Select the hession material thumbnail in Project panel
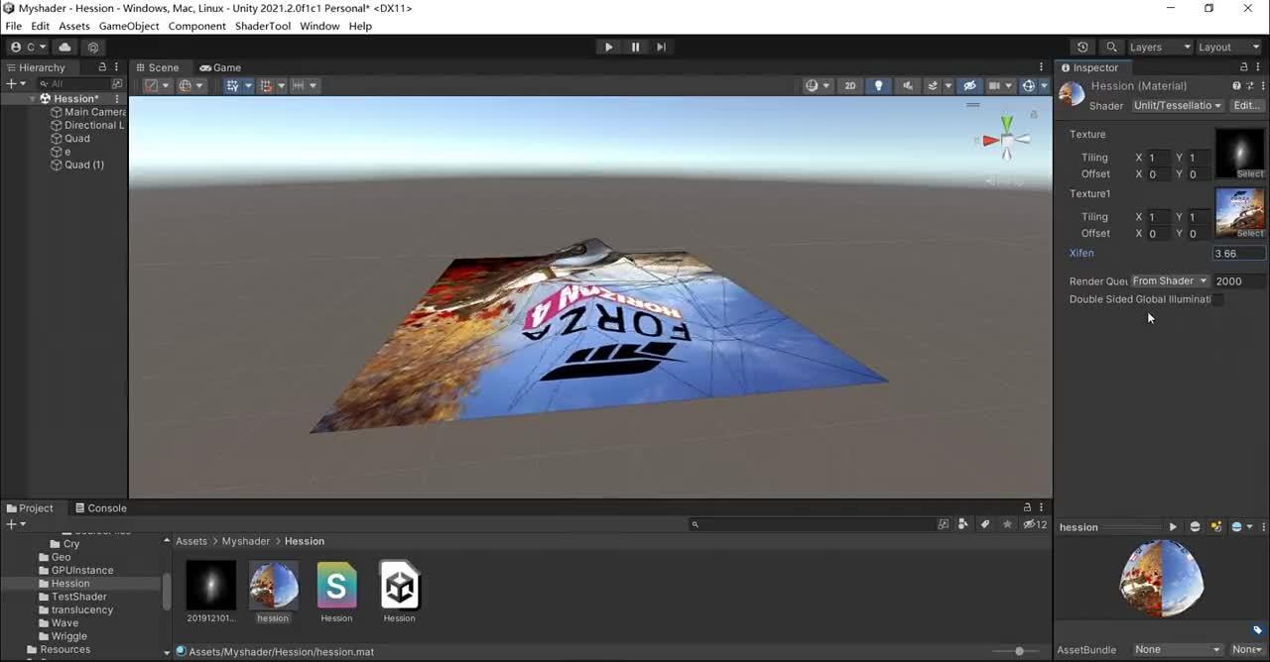 (273, 587)
